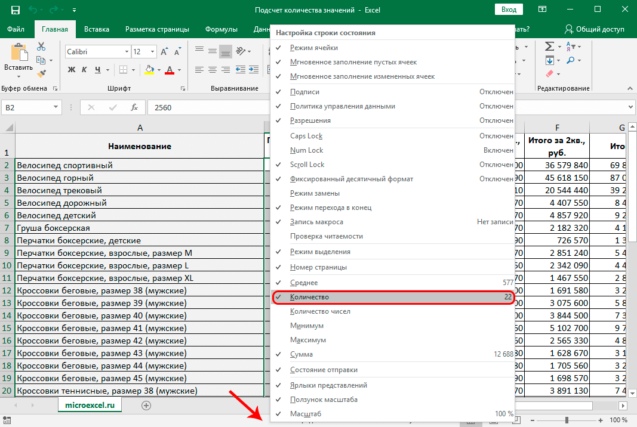Toggle the Максимум menu entry
Screen dimensions: 637x427
392,340
